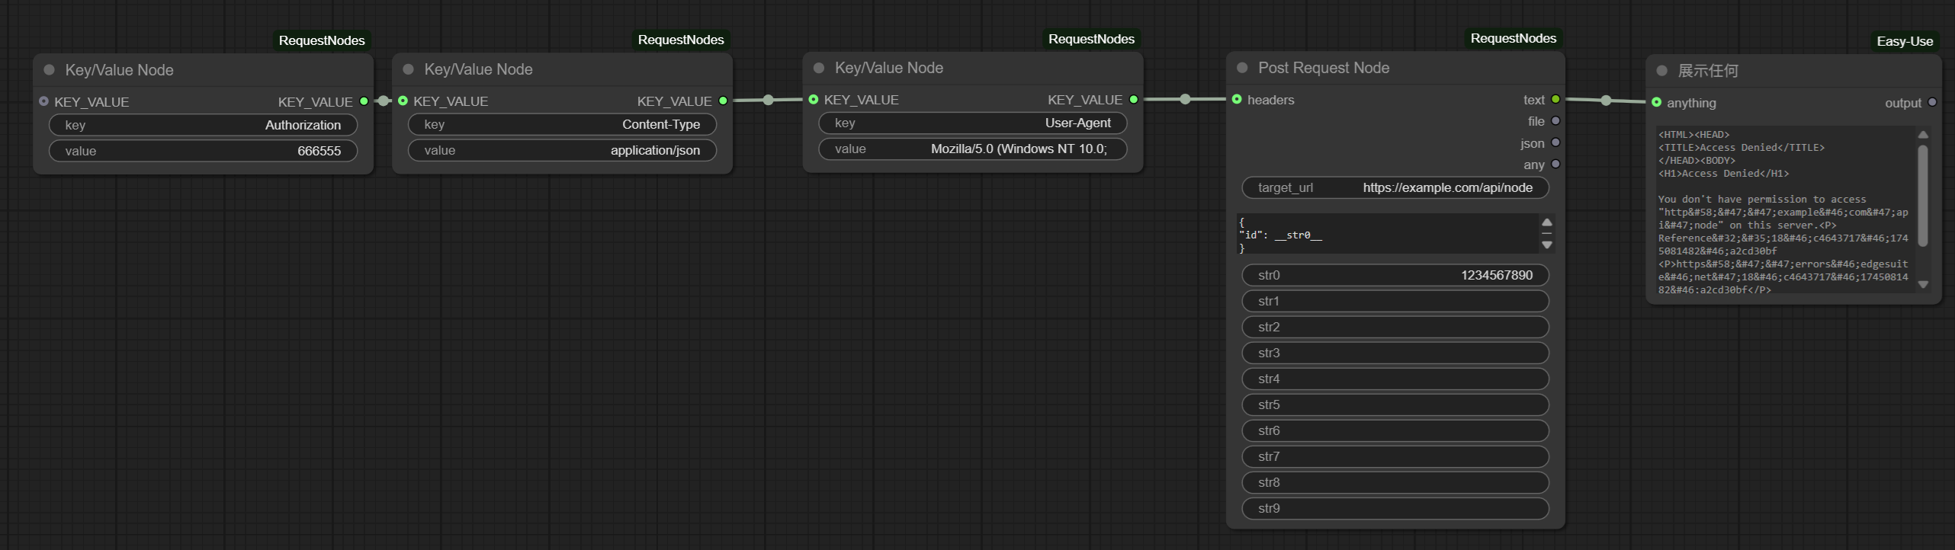Select the Key/Value Node title above the User-Agent key
1955x550 pixels.
pyautogui.click(x=889, y=68)
